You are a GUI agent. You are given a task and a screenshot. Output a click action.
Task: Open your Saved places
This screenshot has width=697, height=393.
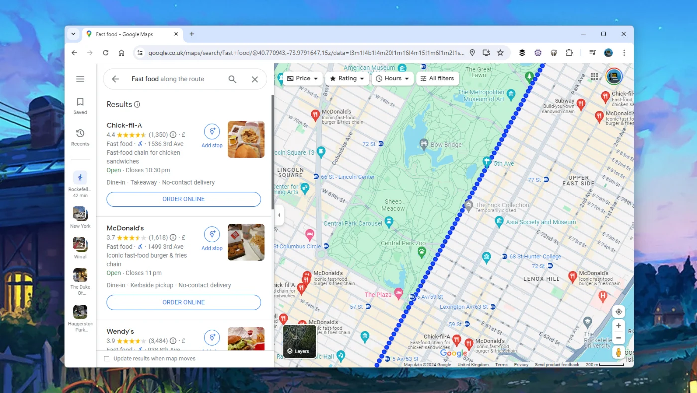point(80,105)
